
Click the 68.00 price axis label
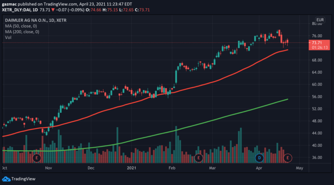pos(317,60)
